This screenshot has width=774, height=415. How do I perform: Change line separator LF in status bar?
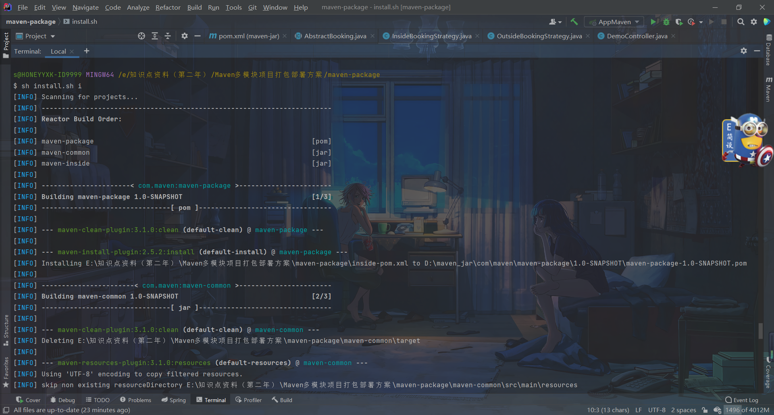point(639,410)
